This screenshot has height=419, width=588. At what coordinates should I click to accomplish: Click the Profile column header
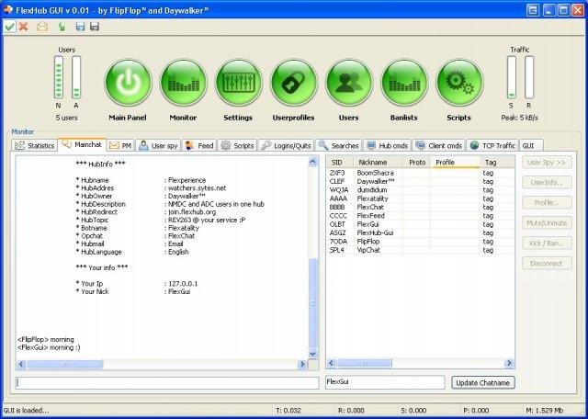coord(456,163)
